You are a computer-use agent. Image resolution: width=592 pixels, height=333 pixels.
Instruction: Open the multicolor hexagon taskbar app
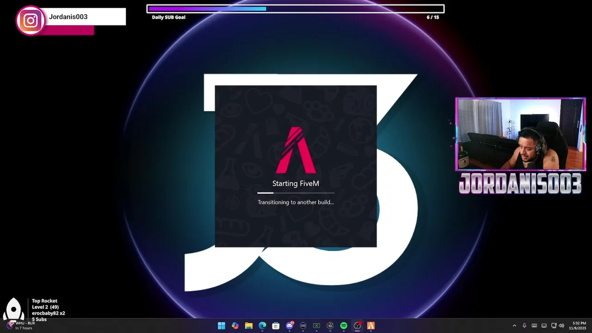pyautogui.click(x=330, y=326)
